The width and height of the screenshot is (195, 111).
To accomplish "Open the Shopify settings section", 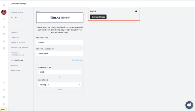I will (x=14, y=65).
